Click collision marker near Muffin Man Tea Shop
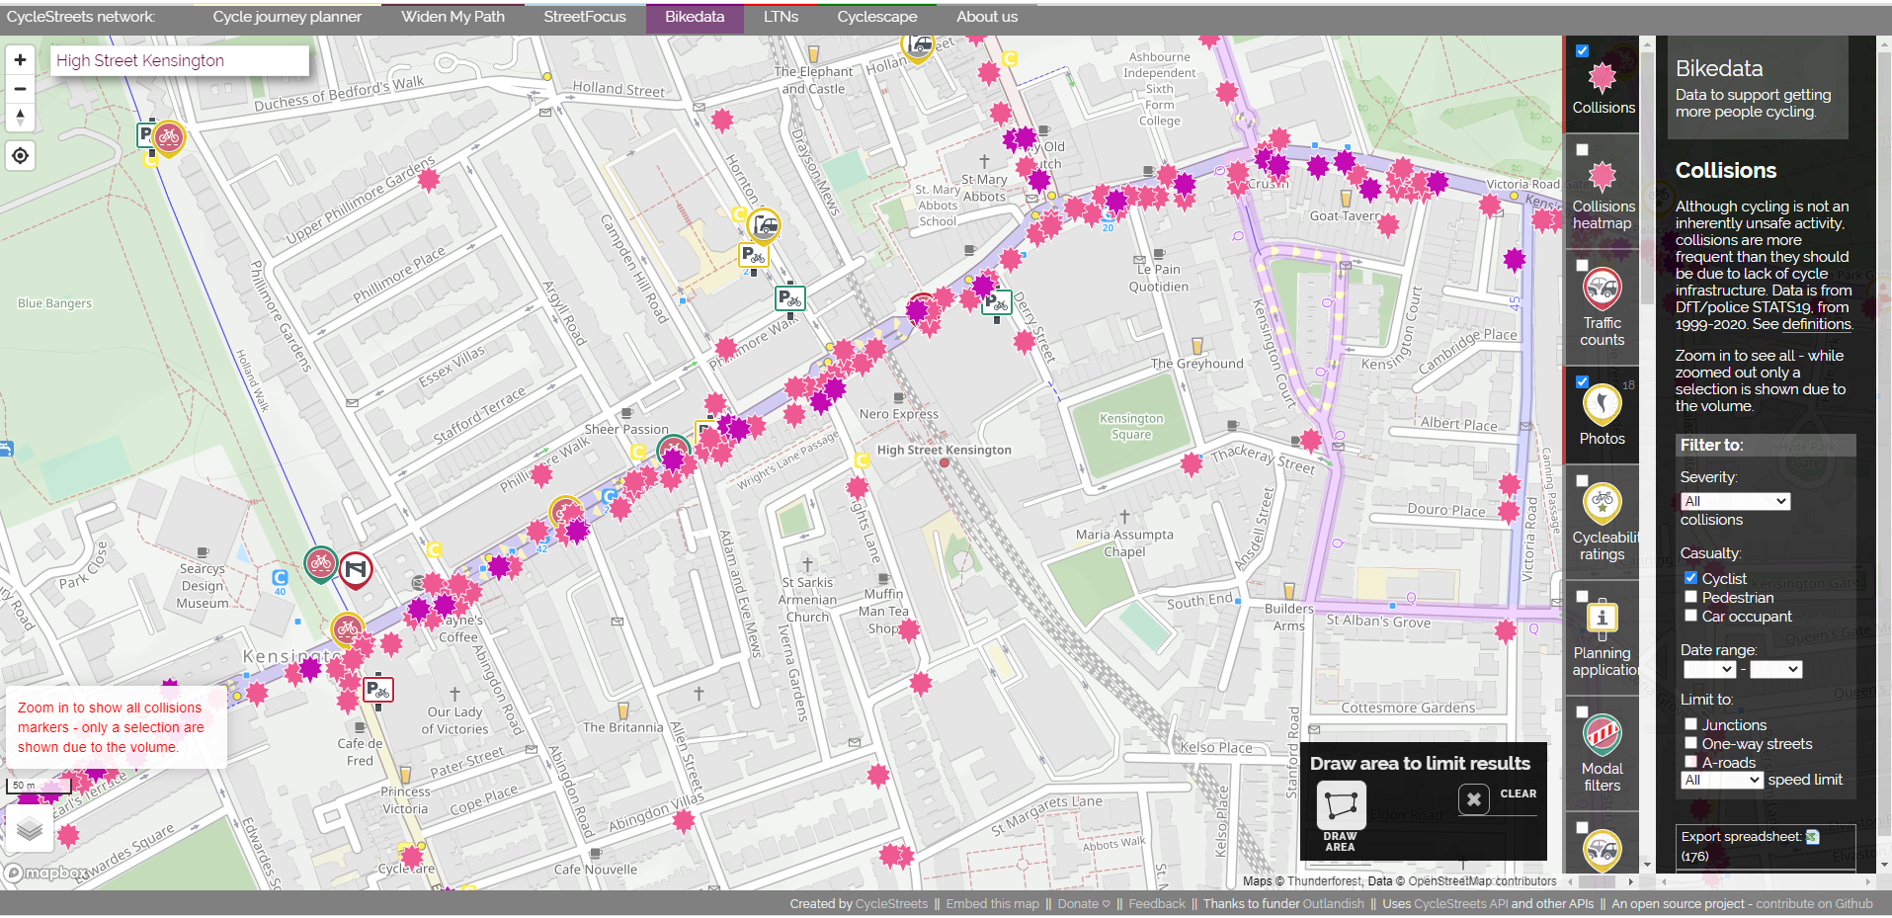The image size is (1892, 918). [x=909, y=629]
